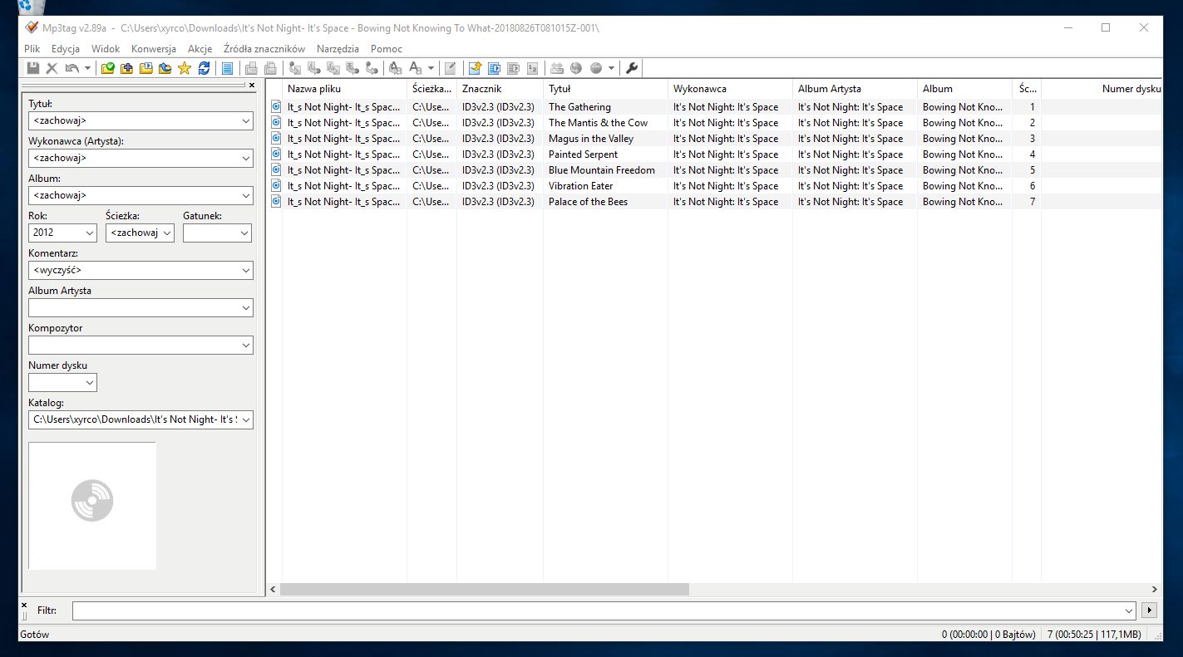Viewport: 1183px width, 657px height.
Task: Open the Komentarz dropdown
Action: (x=246, y=271)
